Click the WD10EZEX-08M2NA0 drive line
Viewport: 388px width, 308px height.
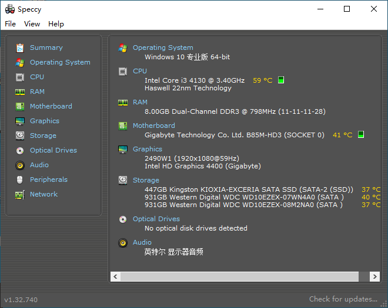click(244, 205)
